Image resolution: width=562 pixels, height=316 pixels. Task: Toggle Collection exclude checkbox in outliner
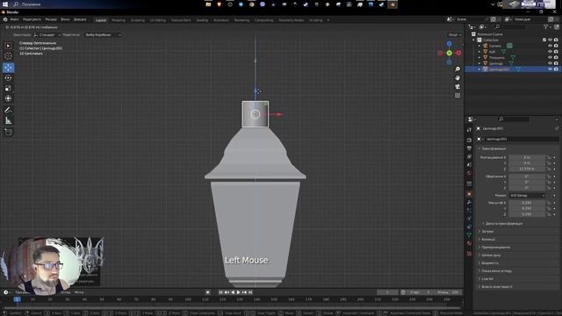[544, 40]
